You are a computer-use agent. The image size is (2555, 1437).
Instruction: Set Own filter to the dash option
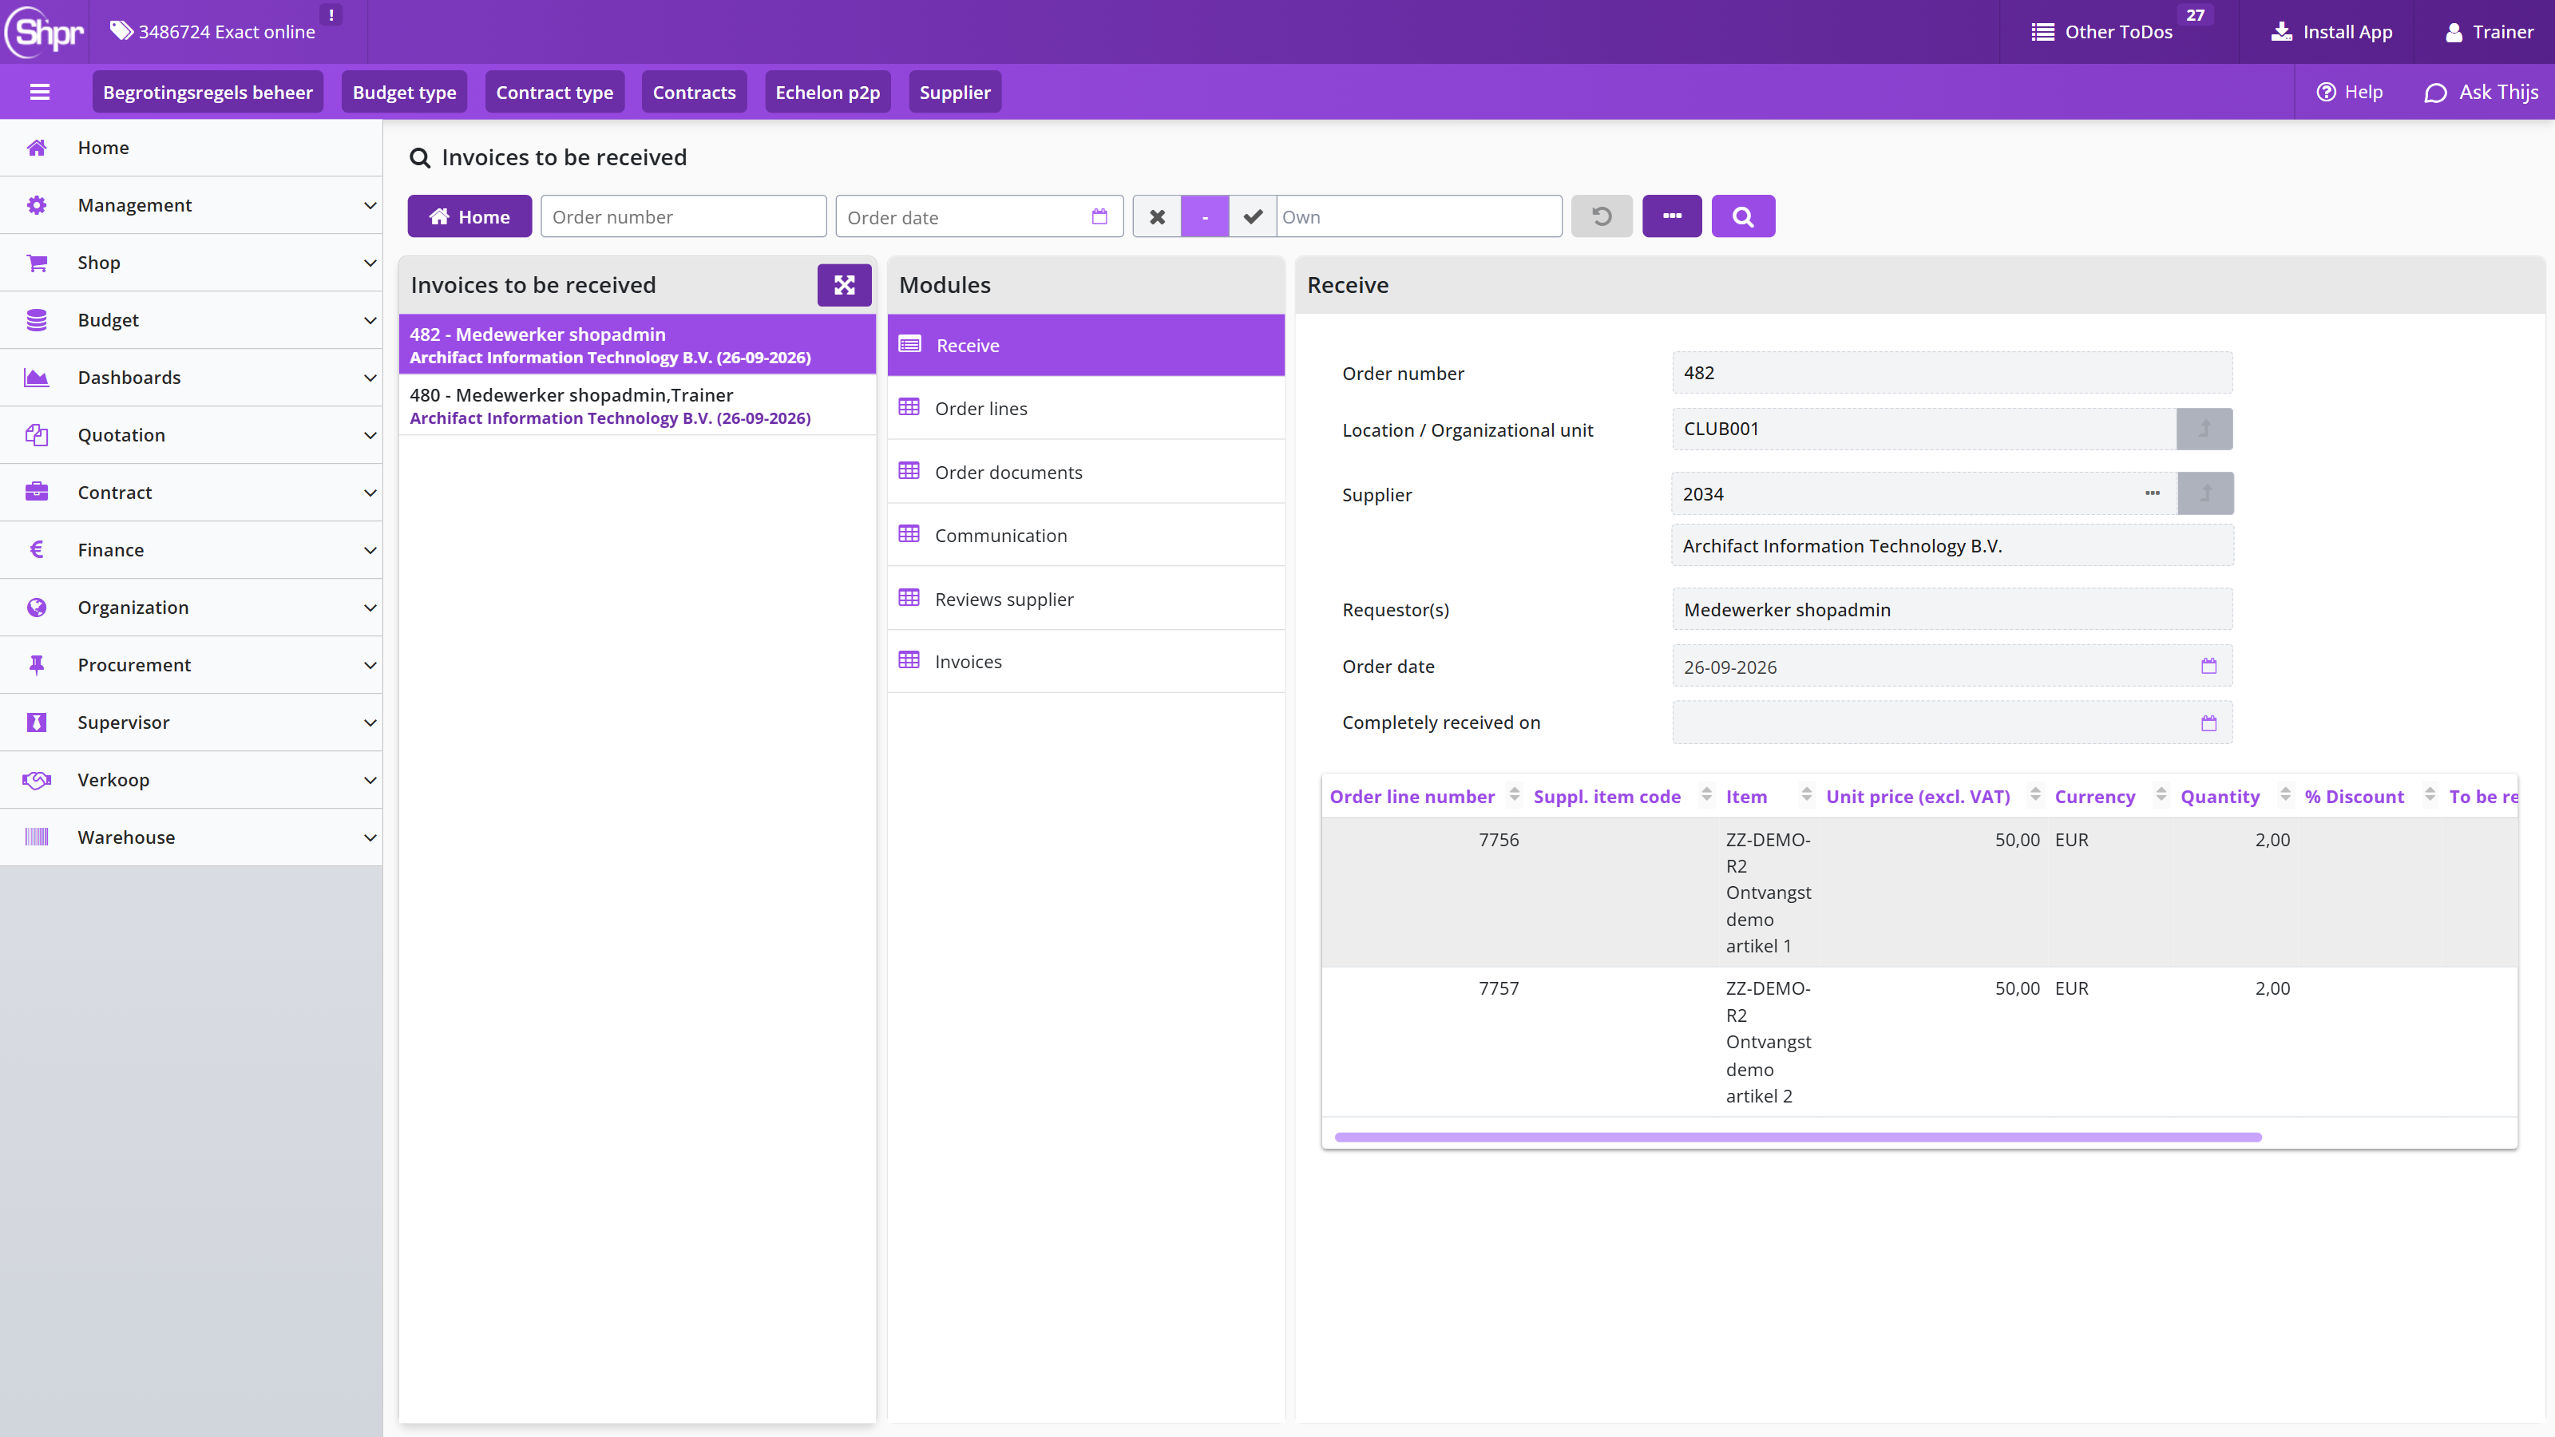(x=1205, y=216)
